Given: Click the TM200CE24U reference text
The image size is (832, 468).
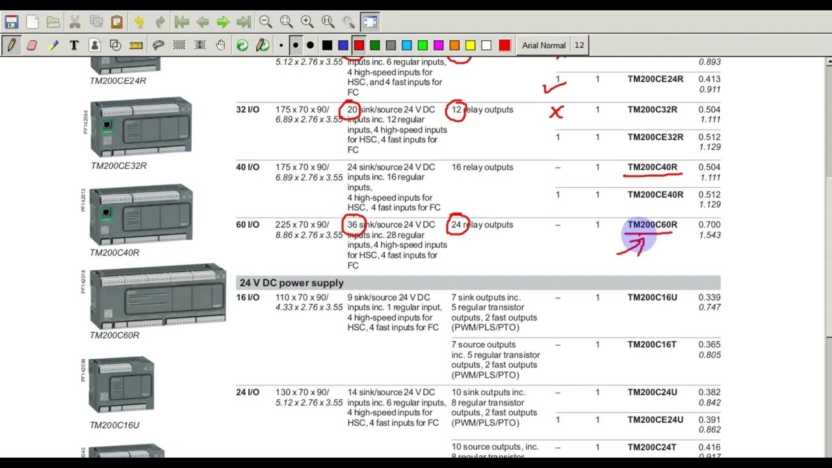Looking at the screenshot, I should [x=655, y=420].
